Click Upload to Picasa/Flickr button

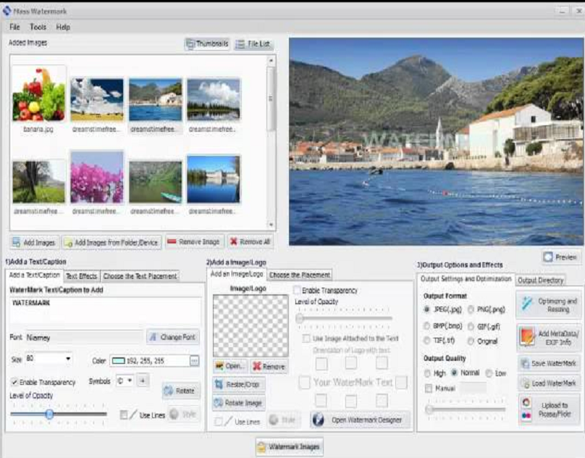[549, 409]
